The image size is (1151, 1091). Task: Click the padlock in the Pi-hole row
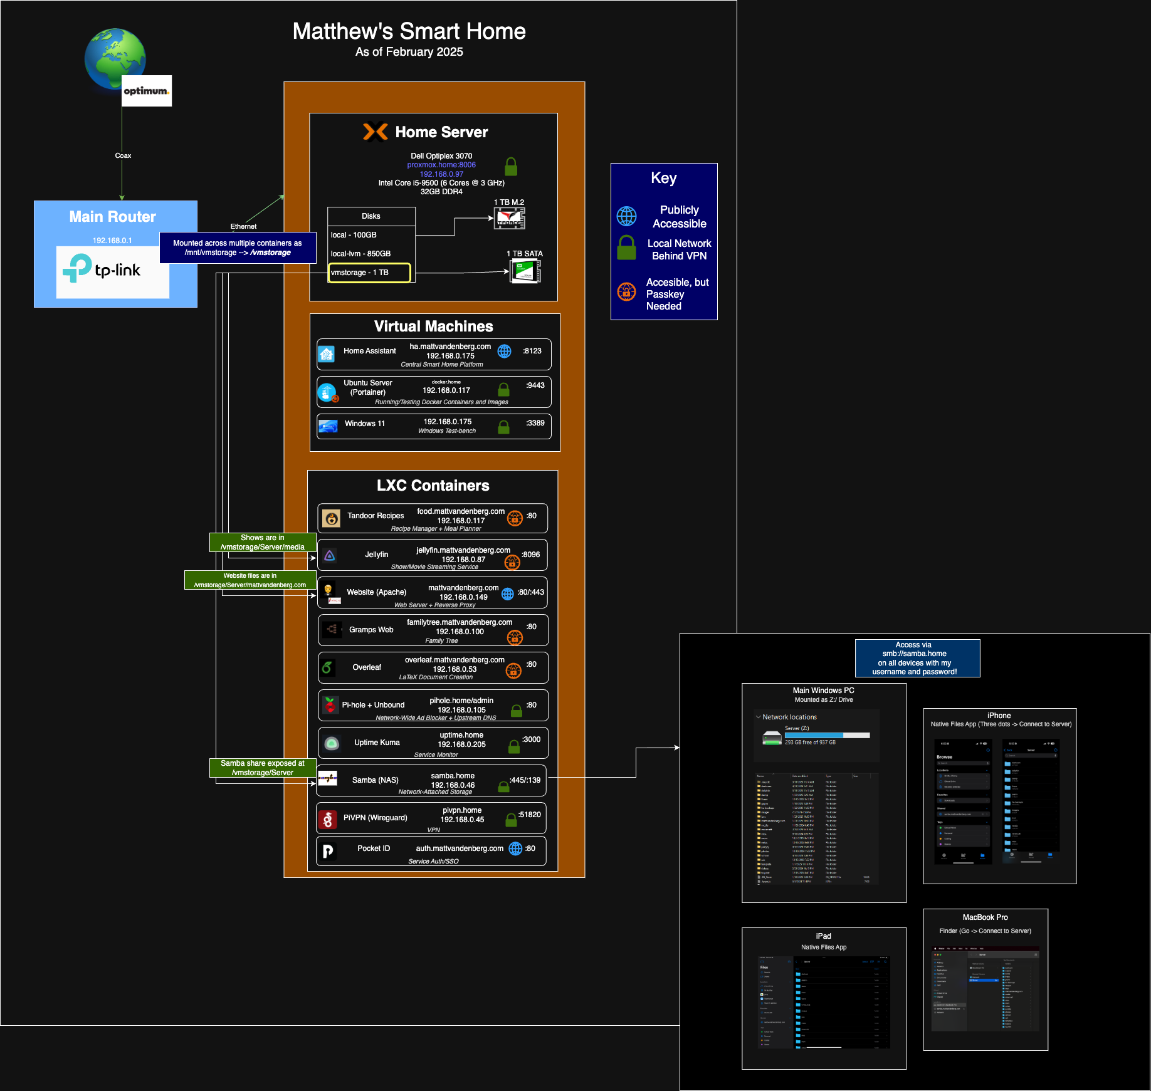pyautogui.click(x=517, y=711)
